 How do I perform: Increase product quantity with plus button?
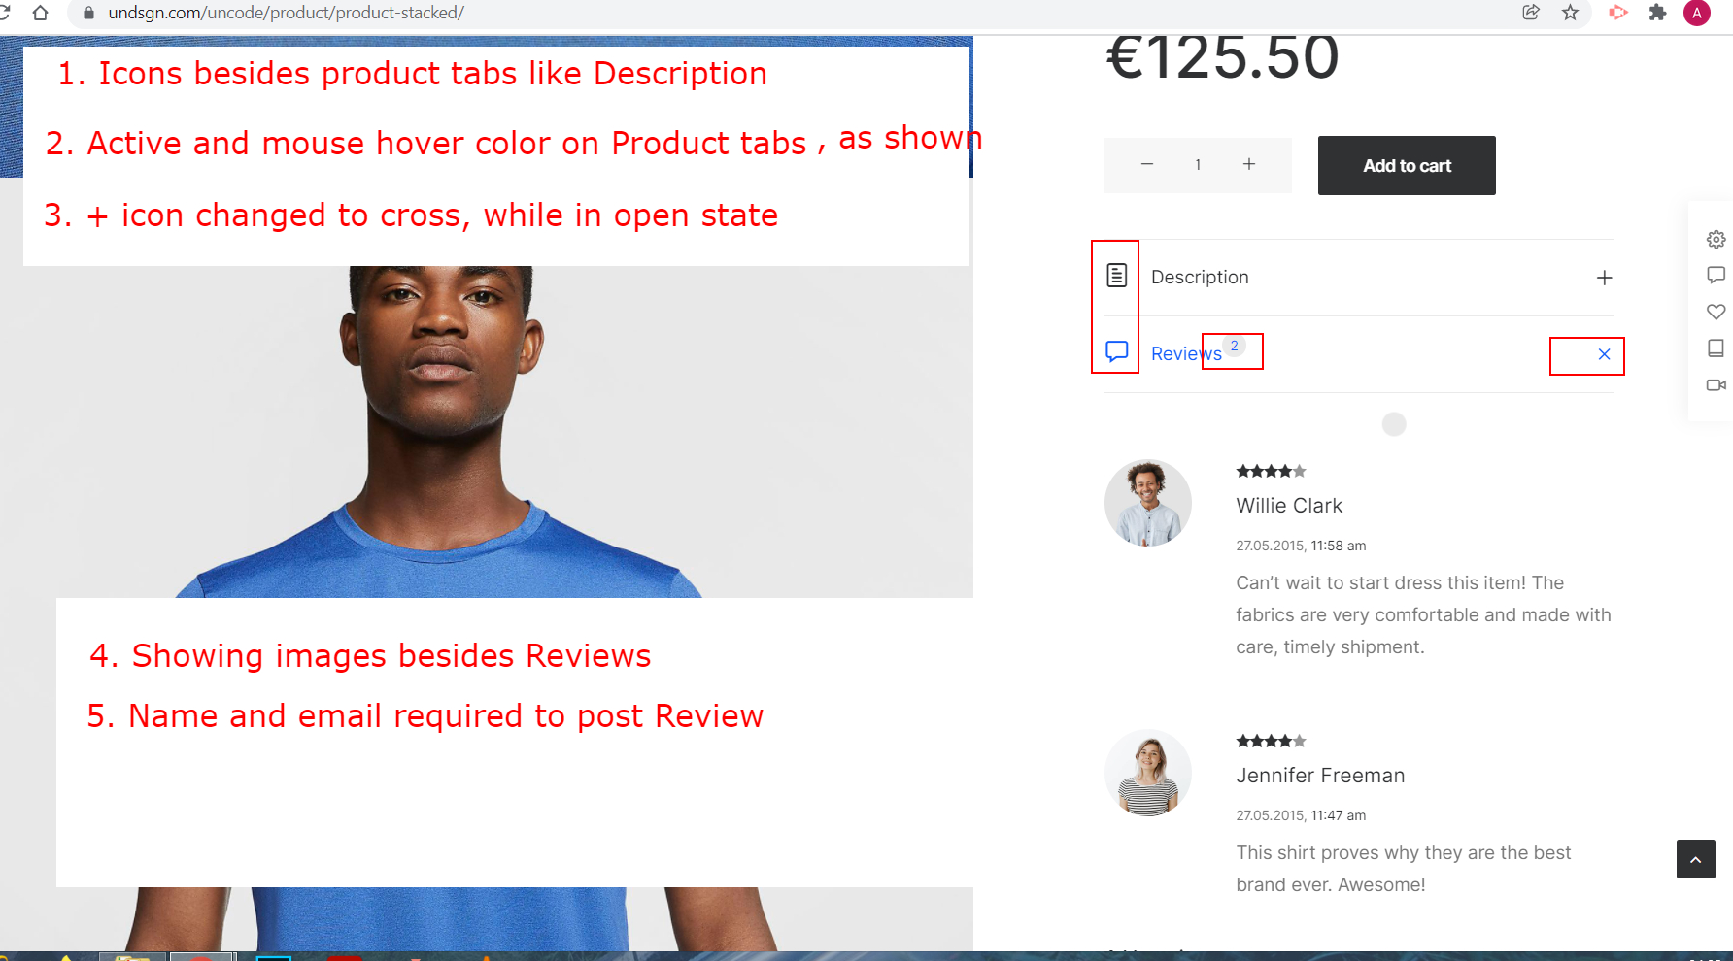click(x=1249, y=164)
